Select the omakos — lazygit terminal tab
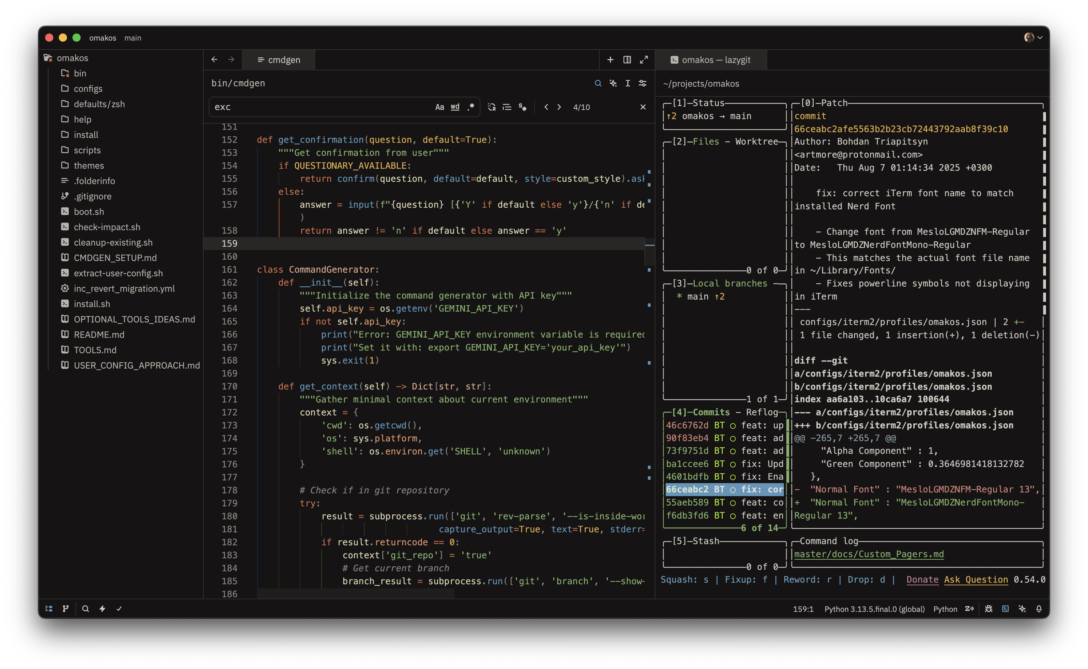This screenshot has height=669, width=1088. 711,60
